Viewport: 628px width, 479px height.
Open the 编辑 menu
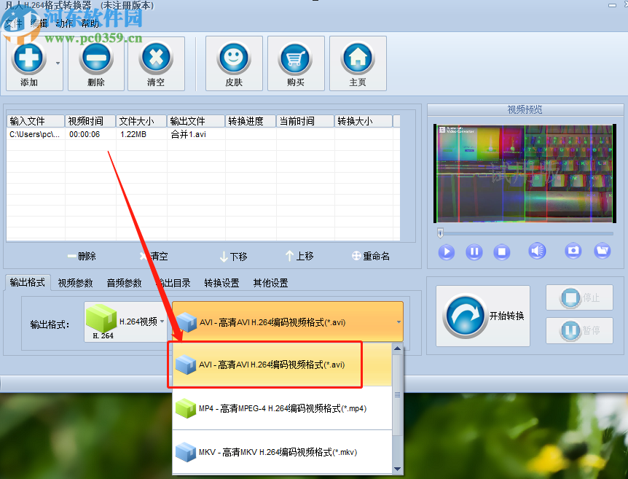(x=39, y=23)
